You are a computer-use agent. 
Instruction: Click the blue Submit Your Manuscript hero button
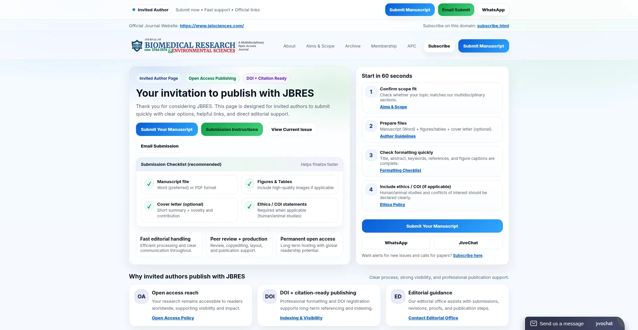[x=166, y=129]
